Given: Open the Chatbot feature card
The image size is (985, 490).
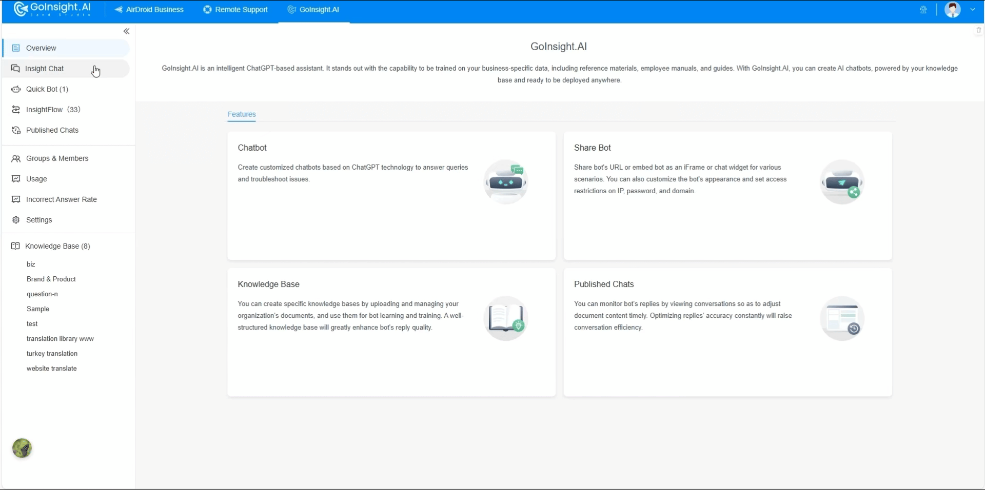Looking at the screenshot, I should click(391, 196).
